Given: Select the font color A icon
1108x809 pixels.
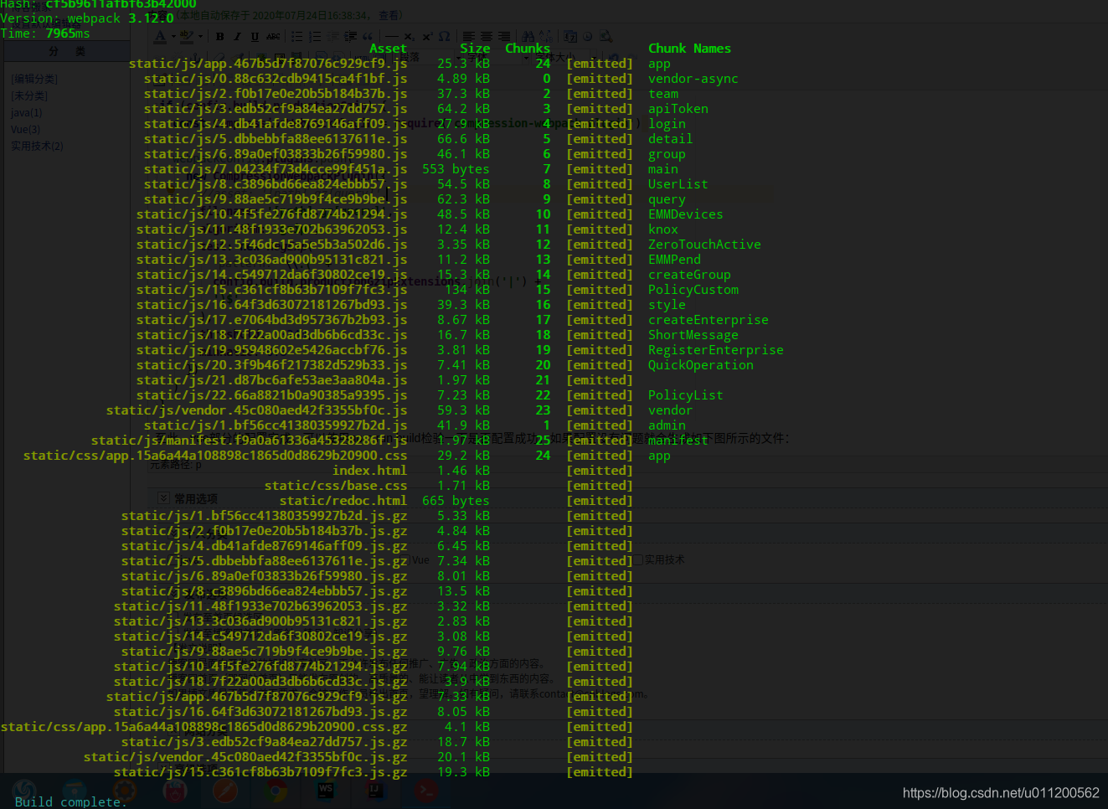Looking at the screenshot, I should (x=160, y=36).
